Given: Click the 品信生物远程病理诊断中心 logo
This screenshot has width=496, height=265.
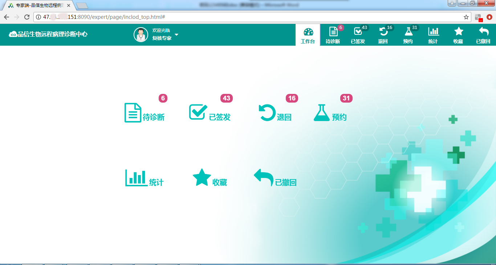Looking at the screenshot, I should point(48,34).
